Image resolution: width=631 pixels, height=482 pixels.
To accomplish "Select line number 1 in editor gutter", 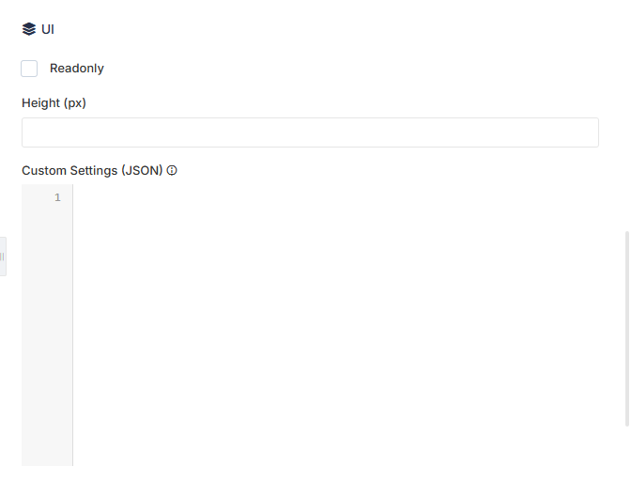I will pos(57,197).
